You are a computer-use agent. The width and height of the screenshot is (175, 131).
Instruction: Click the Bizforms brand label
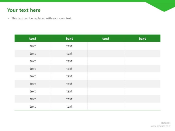click(x=166, y=123)
